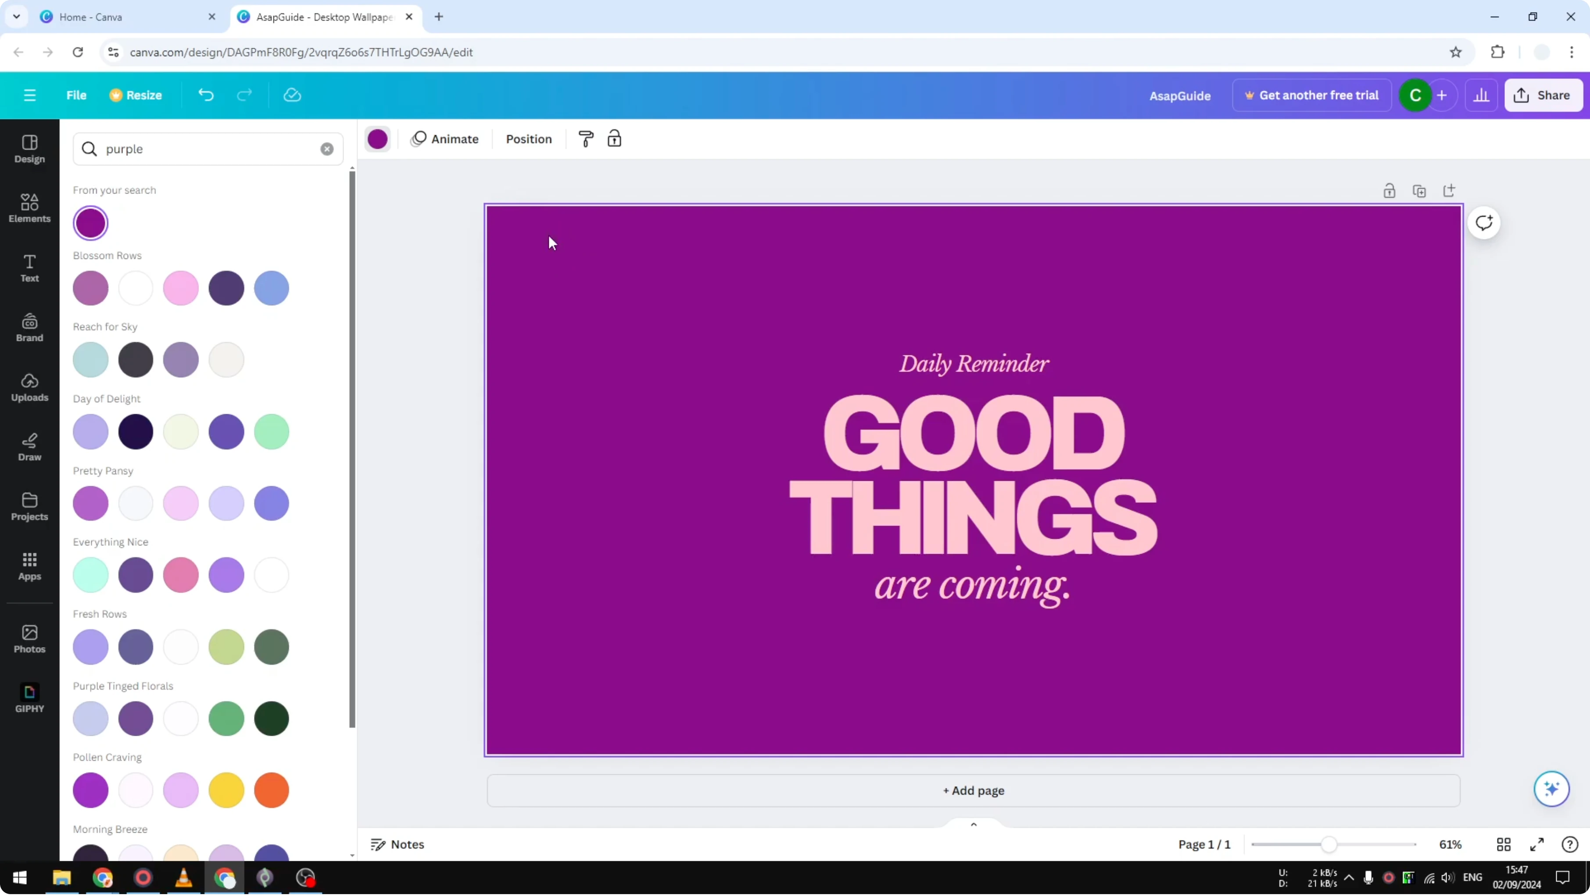Open the Projects panel
Screen dimensions: 1590x895
coord(30,507)
